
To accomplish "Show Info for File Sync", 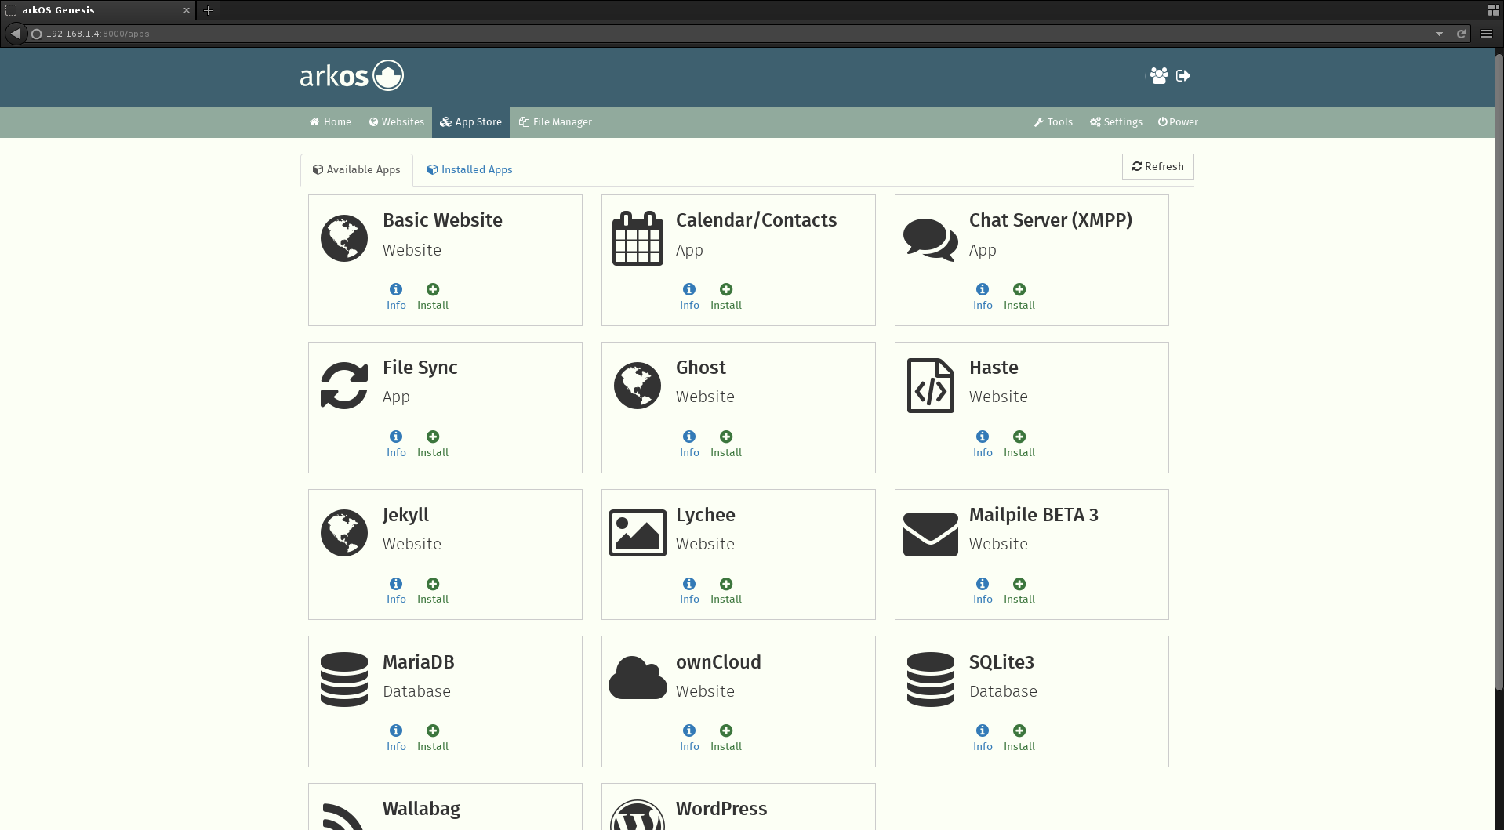I will point(396,444).
